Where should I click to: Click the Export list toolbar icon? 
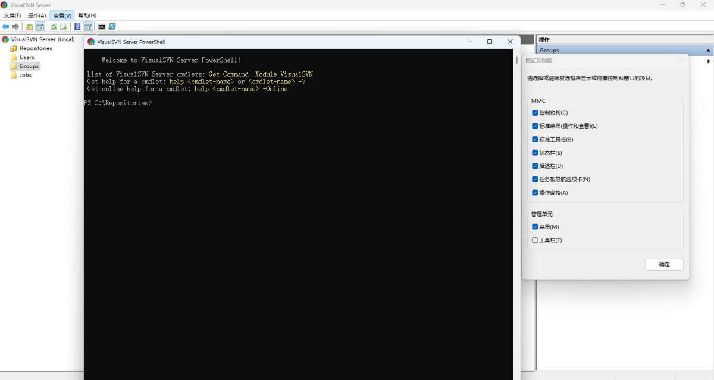63,27
